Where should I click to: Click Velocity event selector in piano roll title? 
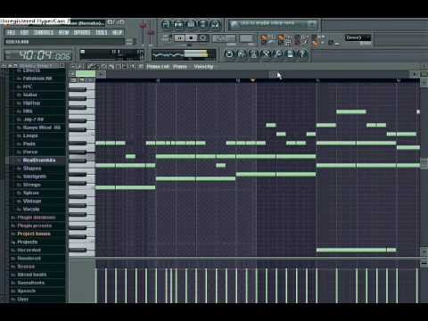[x=203, y=67]
